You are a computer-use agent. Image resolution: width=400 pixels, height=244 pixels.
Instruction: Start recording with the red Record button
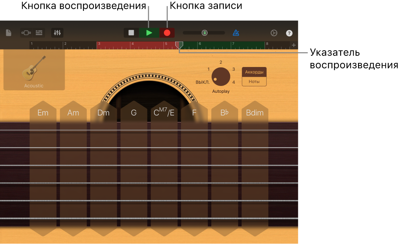(x=167, y=33)
